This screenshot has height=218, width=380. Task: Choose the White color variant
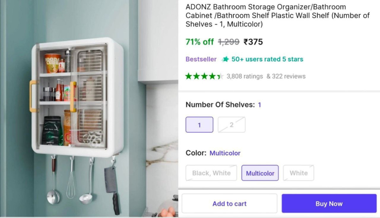[299, 173]
